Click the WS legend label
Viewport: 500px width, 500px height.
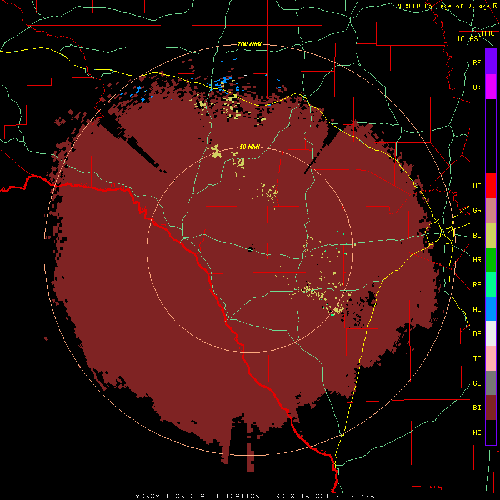point(477,309)
